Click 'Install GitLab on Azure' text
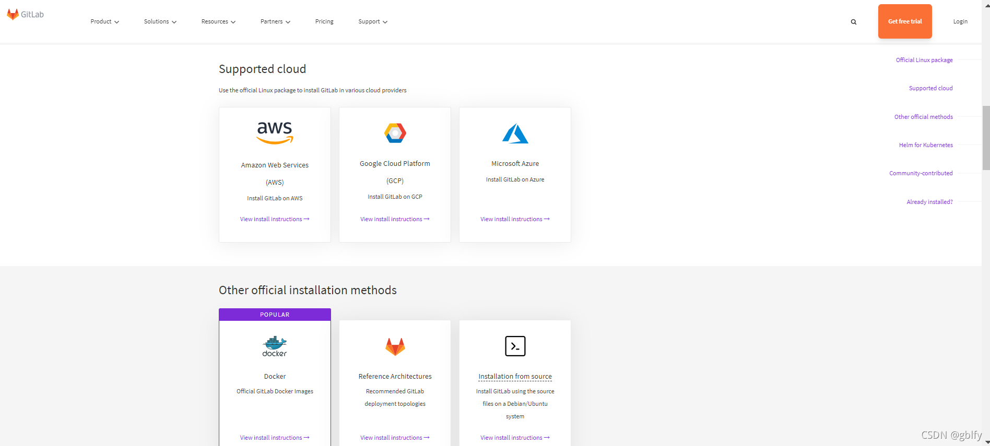The height and width of the screenshot is (446, 990). pyautogui.click(x=515, y=179)
